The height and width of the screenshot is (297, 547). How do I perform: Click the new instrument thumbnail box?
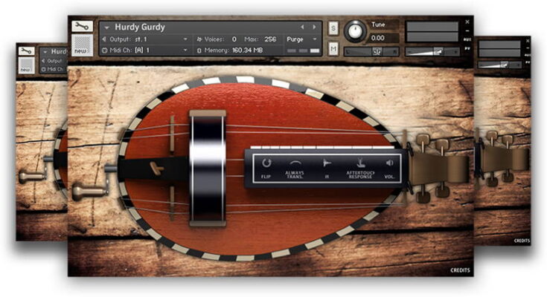click(x=82, y=46)
